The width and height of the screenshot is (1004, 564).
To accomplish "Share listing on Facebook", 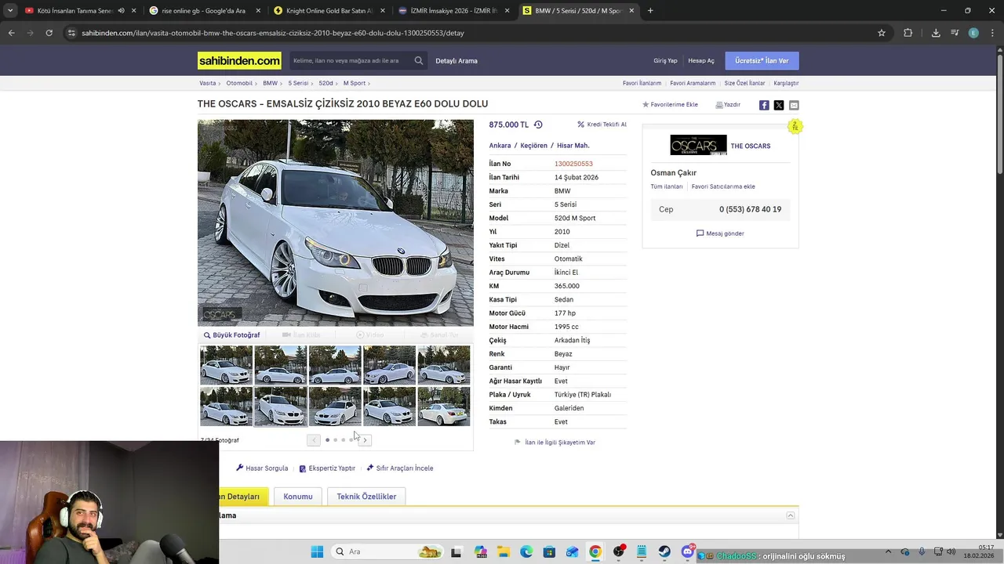I will click(764, 105).
